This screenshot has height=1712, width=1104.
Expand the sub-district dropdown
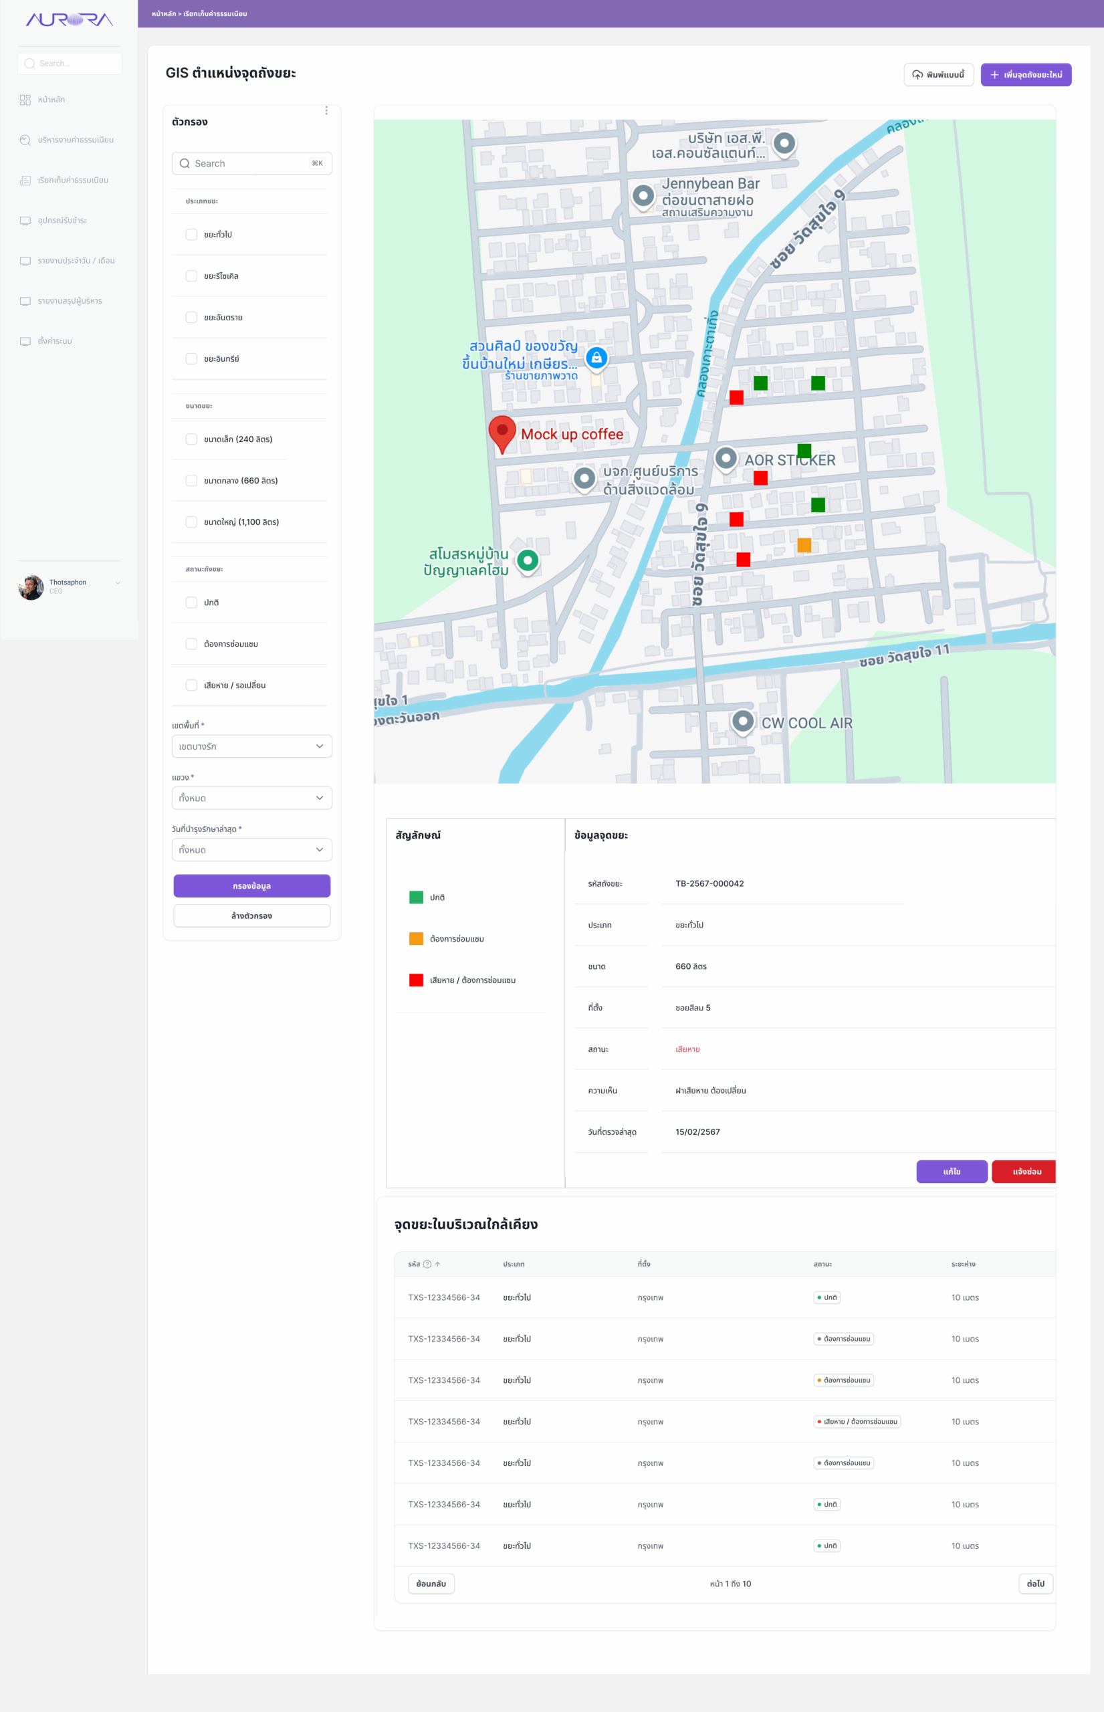point(251,798)
